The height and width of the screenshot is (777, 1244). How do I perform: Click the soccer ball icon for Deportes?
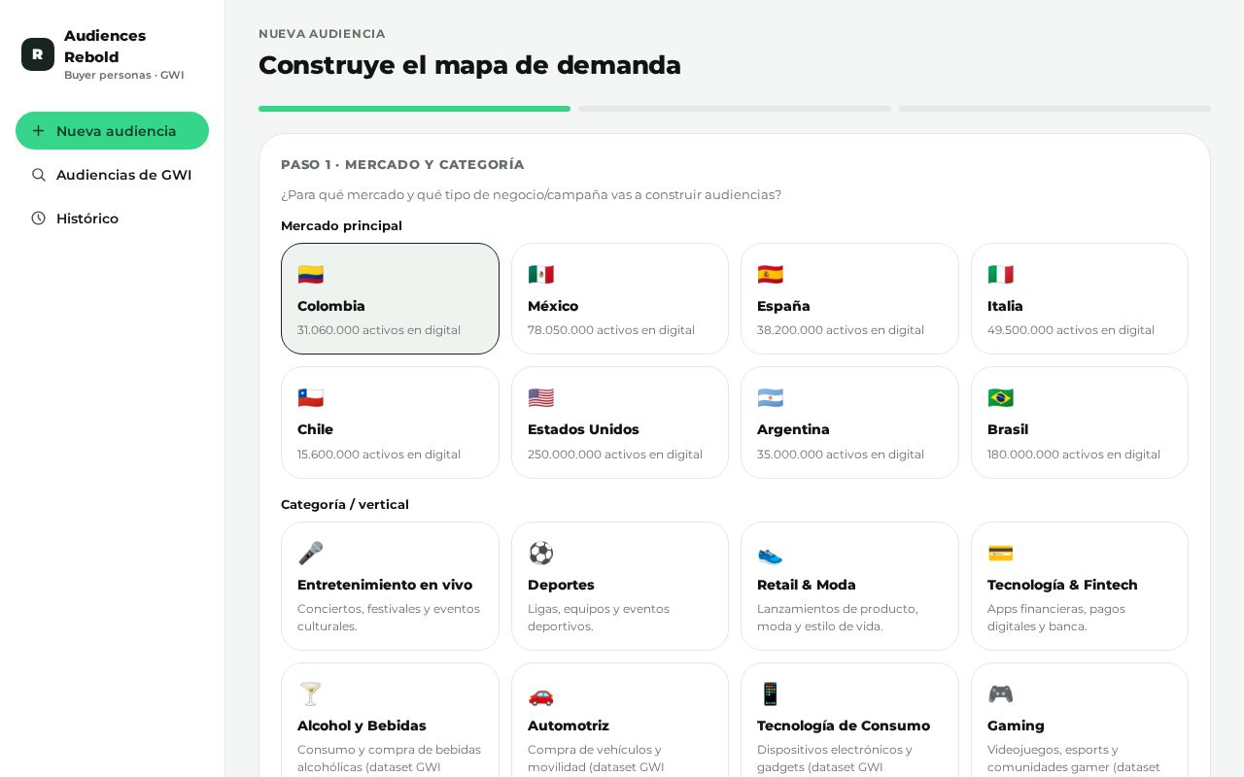[x=540, y=554]
